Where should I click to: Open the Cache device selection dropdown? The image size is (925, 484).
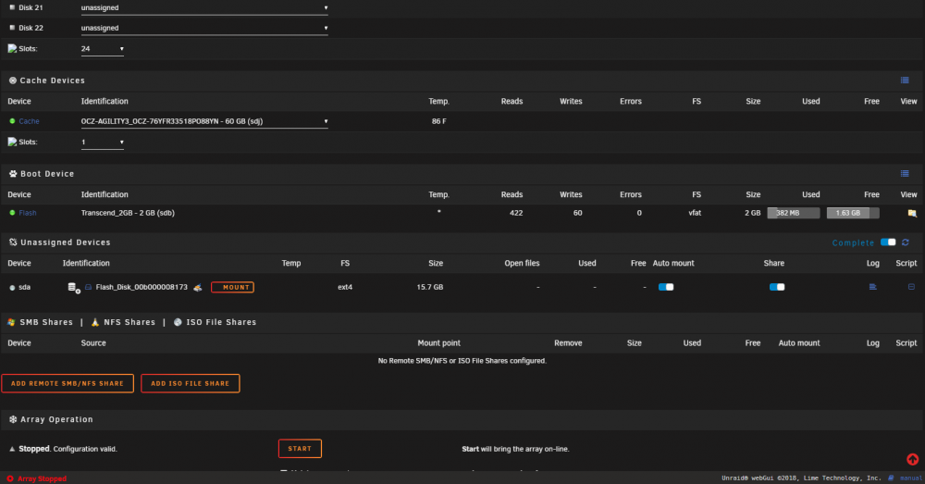point(204,121)
